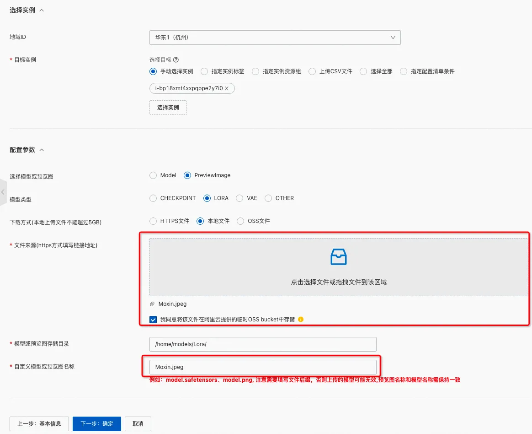Select the CHECKPOINT model type
Image resolution: width=532 pixels, height=434 pixels.
click(x=153, y=198)
